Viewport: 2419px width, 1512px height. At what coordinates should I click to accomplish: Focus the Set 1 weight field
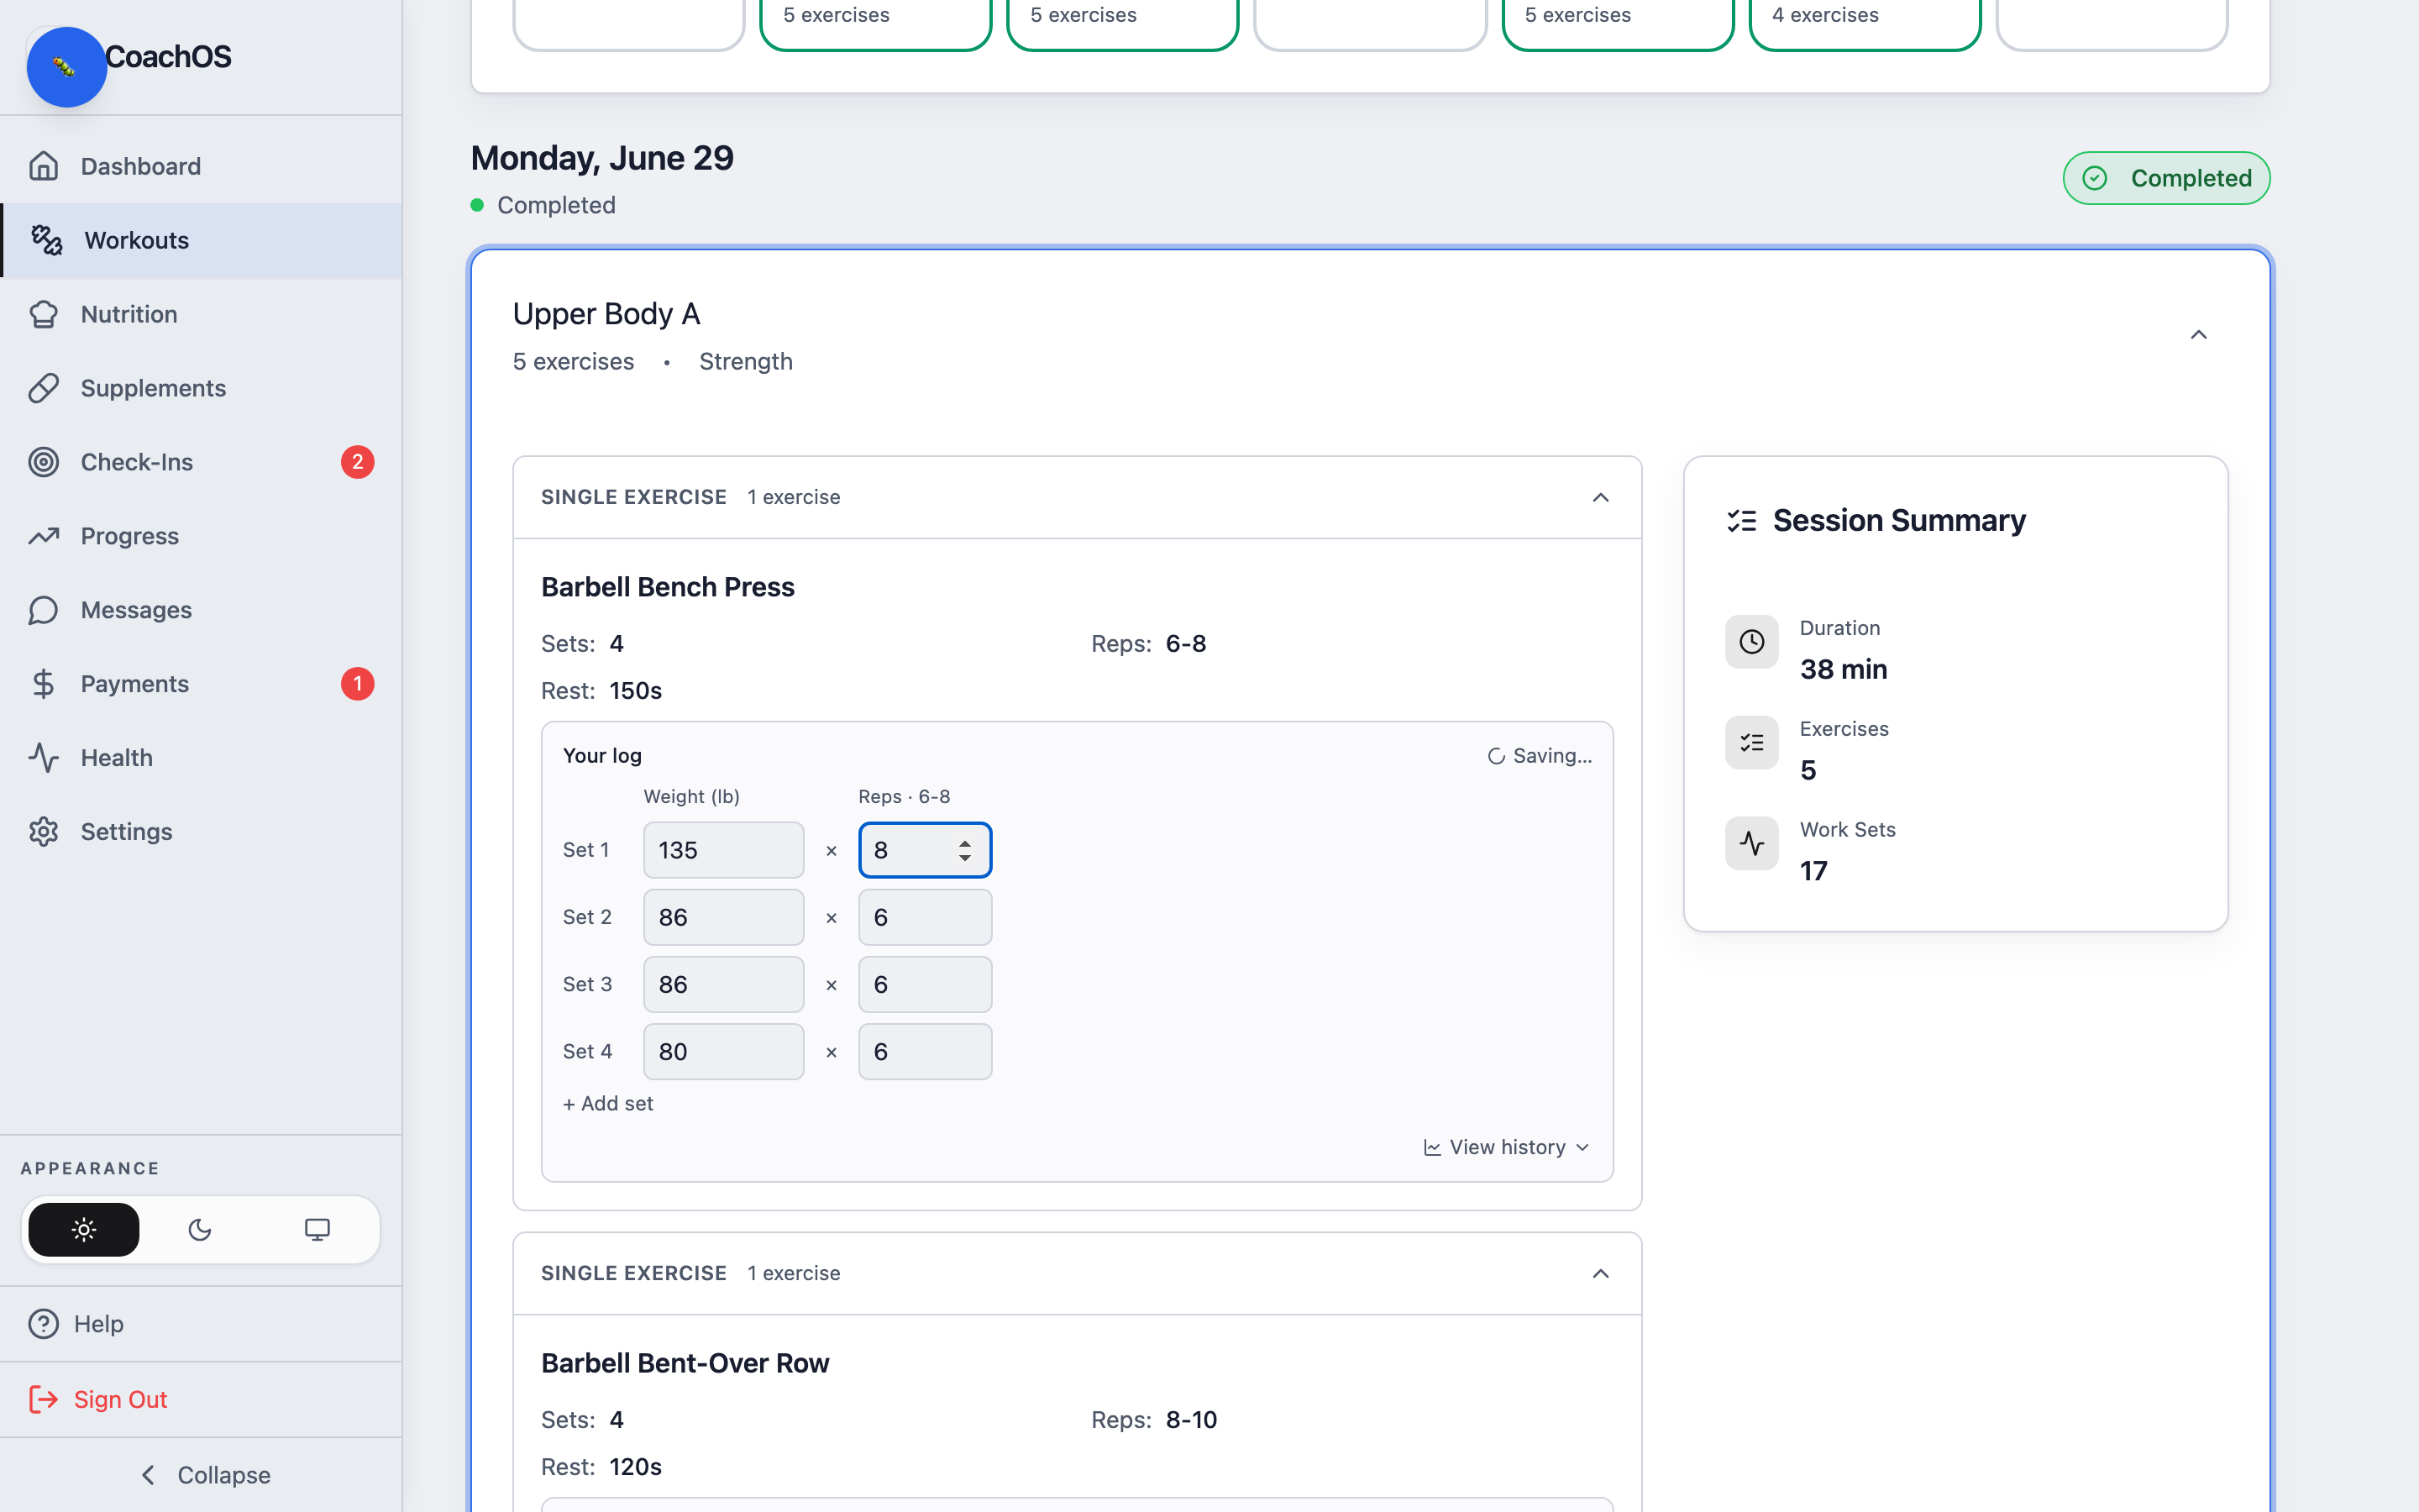(x=724, y=850)
